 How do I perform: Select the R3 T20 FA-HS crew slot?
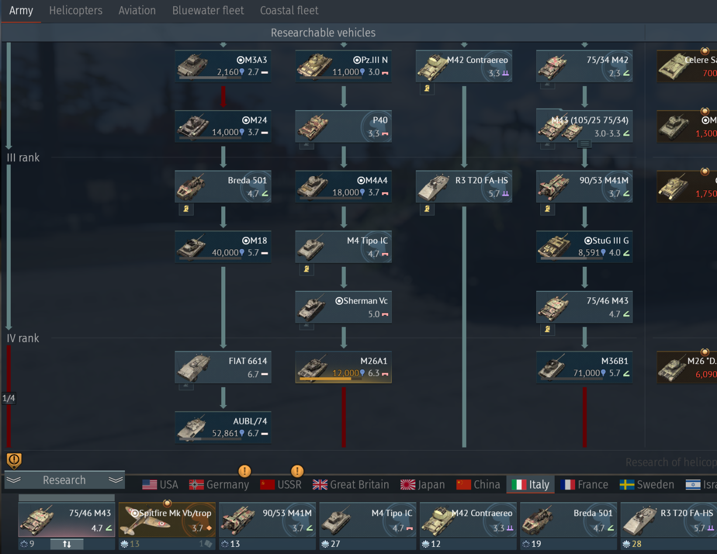[669, 520]
